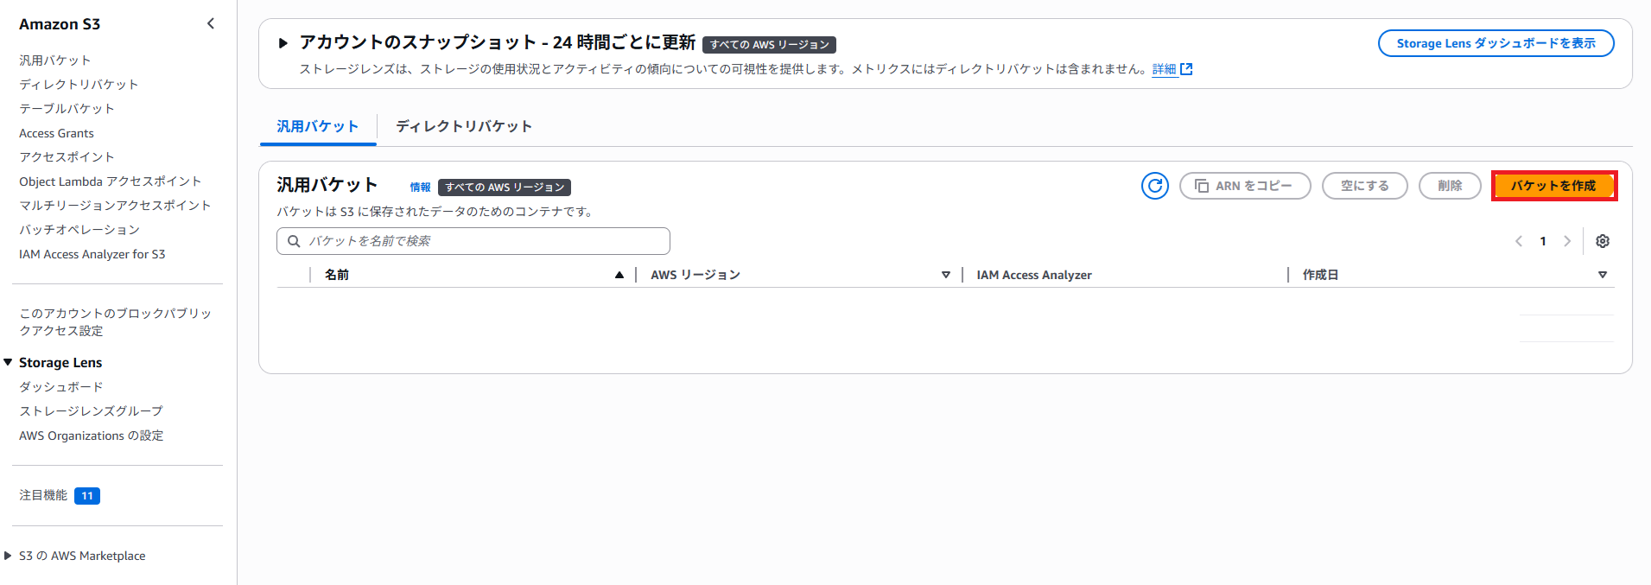Image resolution: width=1651 pixels, height=585 pixels.
Task: Switch to the ディレクトリバケット tab
Action: (464, 126)
